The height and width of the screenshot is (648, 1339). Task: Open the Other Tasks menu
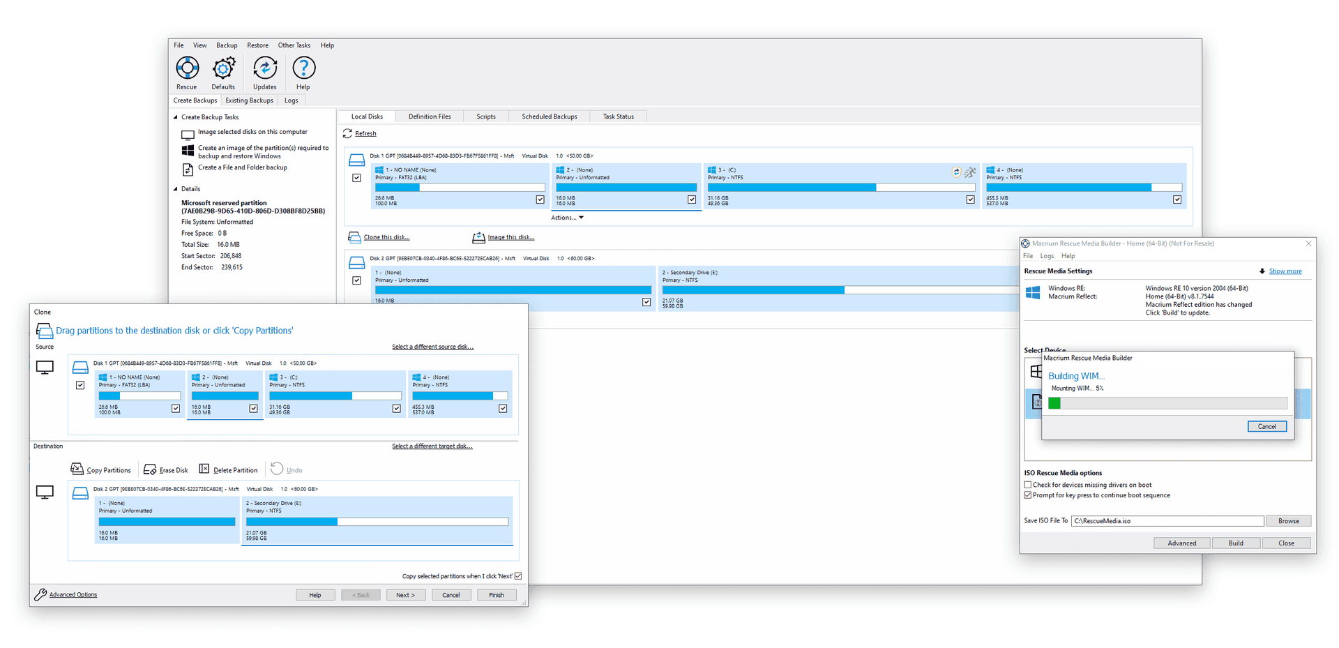pos(294,45)
